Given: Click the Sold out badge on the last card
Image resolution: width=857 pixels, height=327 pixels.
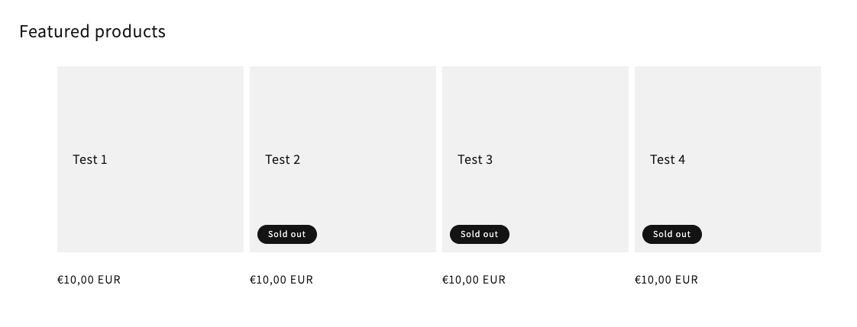Looking at the screenshot, I should tap(672, 234).
